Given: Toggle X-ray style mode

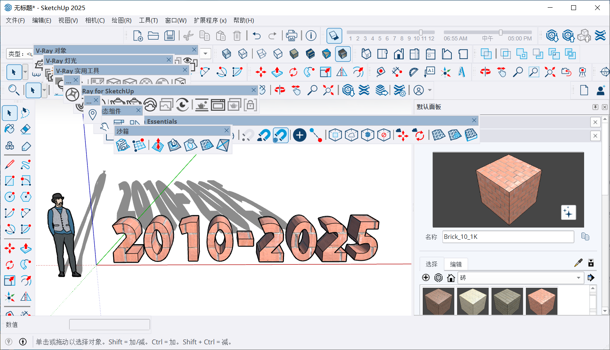Looking at the screenshot, I should point(227,53).
